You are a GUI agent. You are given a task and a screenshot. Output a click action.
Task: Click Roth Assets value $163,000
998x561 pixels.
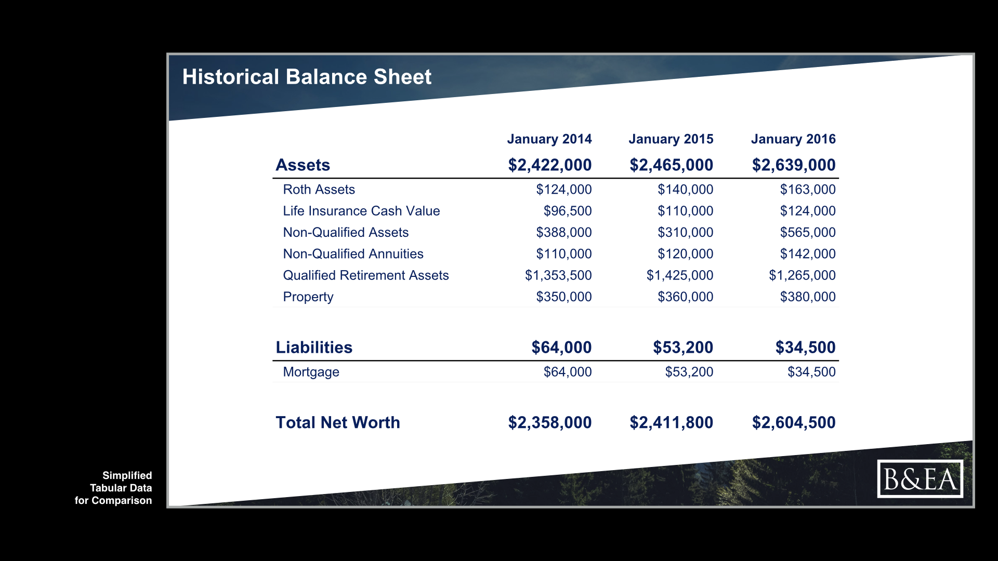click(808, 190)
